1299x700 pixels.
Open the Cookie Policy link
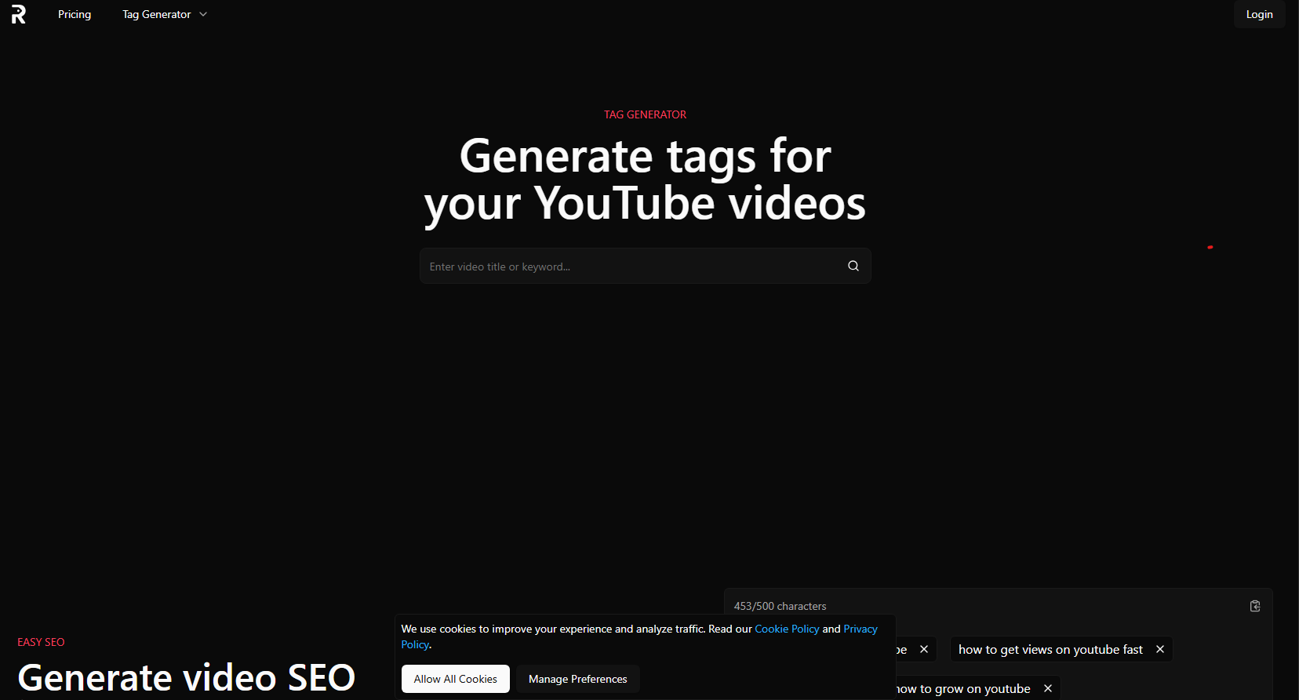coord(787,629)
